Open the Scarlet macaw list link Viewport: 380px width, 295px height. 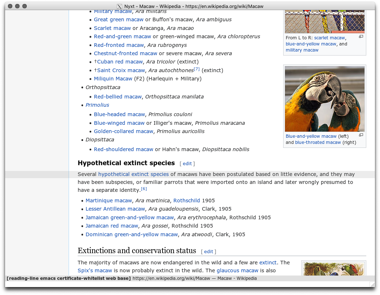click(x=112, y=28)
